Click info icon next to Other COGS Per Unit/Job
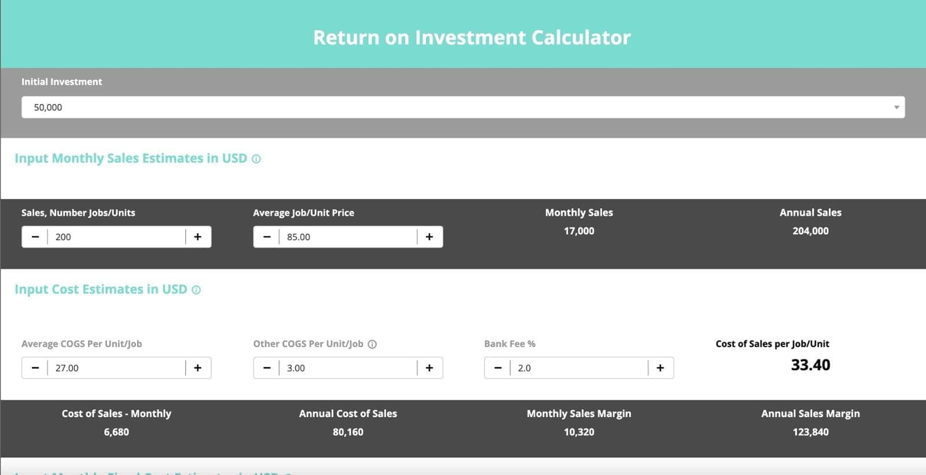Image resolution: width=926 pixels, height=475 pixels. (372, 344)
